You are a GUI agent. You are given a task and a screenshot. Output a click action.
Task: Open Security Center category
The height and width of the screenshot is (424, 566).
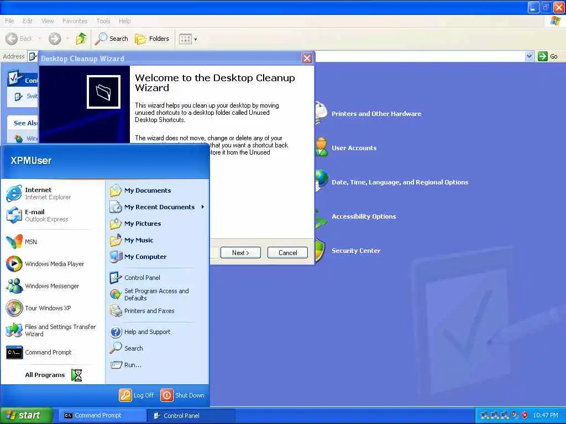tap(356, 251)
